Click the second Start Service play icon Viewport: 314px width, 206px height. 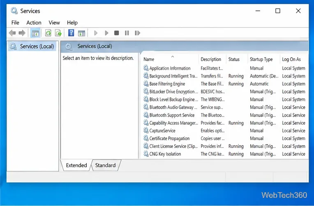(106, 33)
